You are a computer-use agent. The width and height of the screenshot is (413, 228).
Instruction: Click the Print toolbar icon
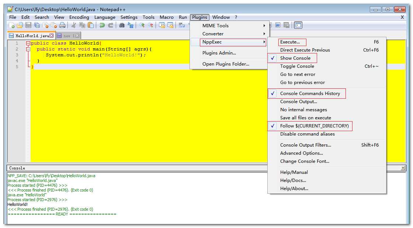coord(62,25)
